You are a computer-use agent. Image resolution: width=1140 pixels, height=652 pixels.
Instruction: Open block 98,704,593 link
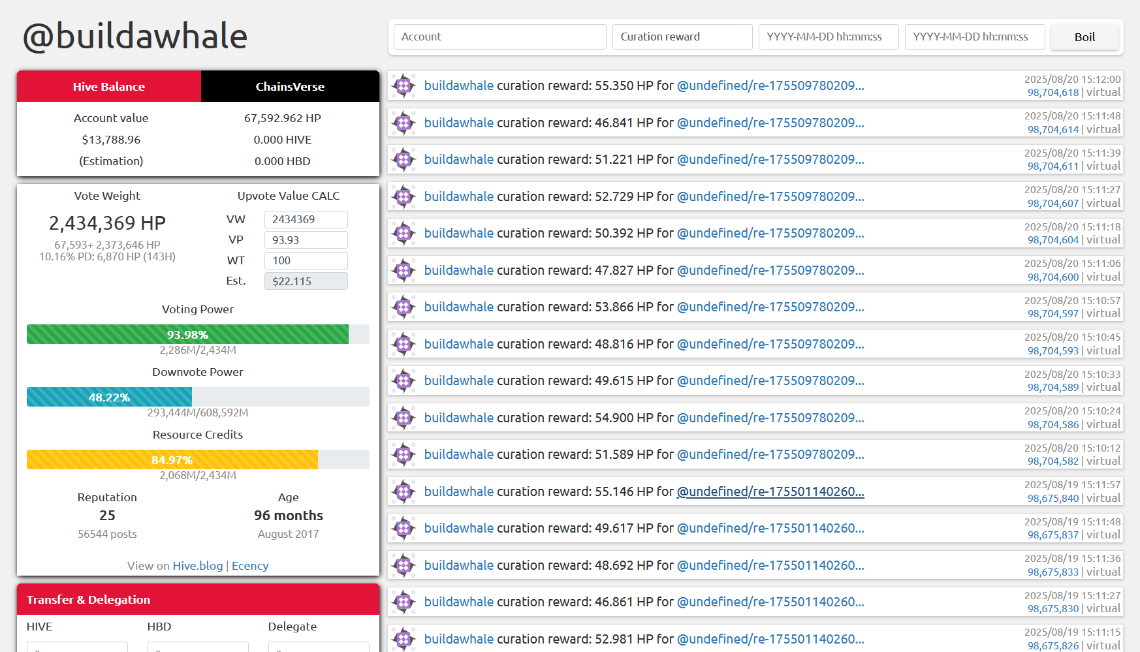coord(1053,351)
